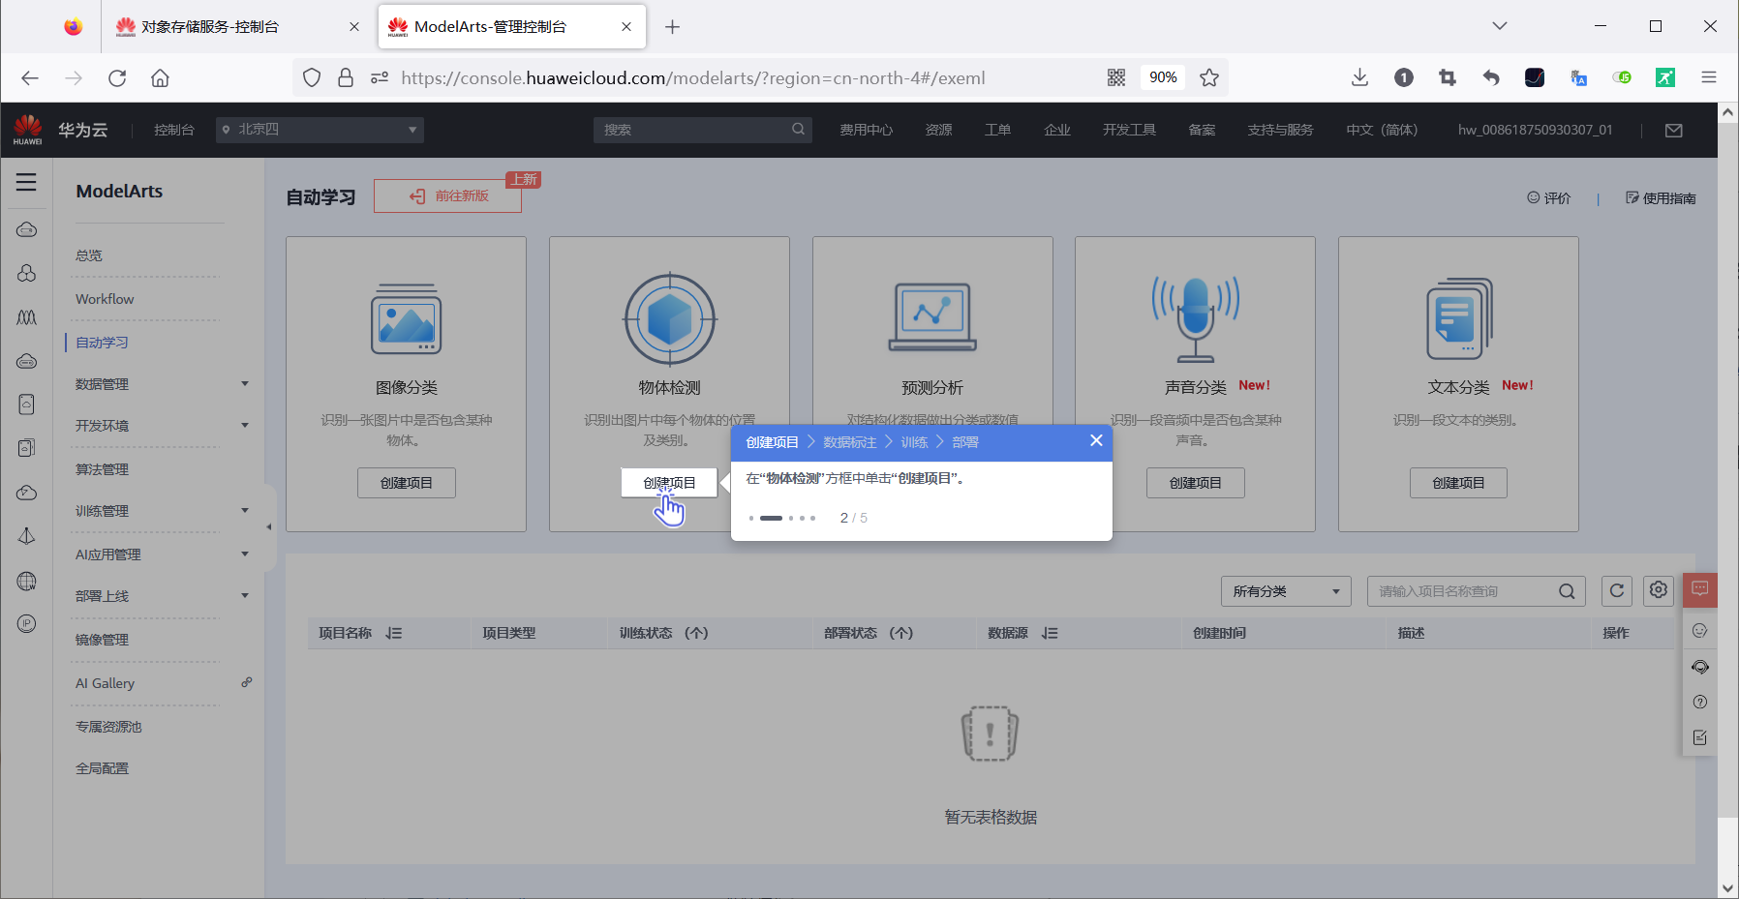Open the Firefox application menu
The height and width of the screenshot is (899, 1739).
click(1709, 78)
